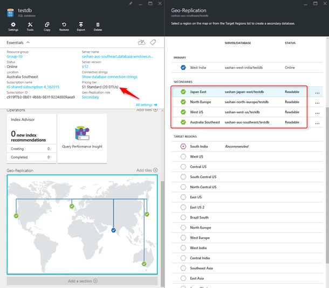329x288 pixels.
Task: Click the Japan East marker on the map
Action: 147,214
